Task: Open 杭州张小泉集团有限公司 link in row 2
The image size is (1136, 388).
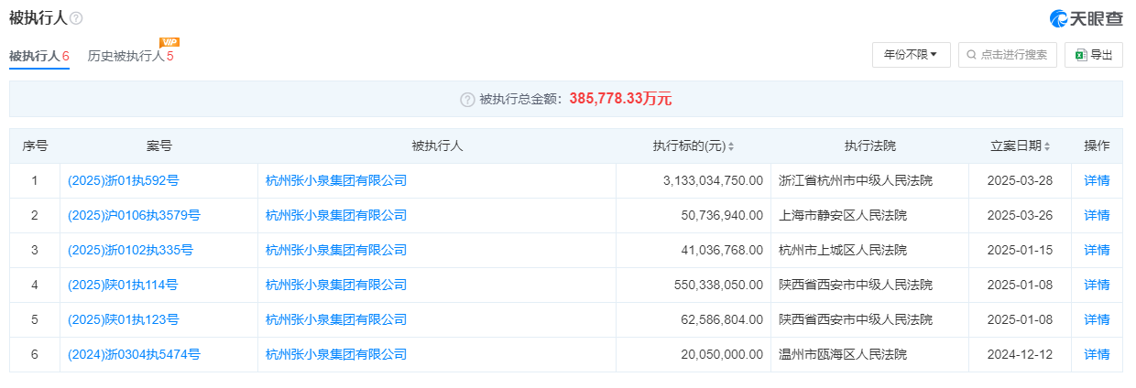Action: click(x=336, y=215)
